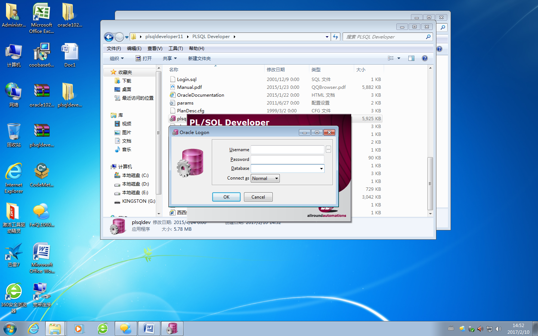Click 打开 in Explorer toolbar
This screenshot has width=538, height=336.
pos(144,59)
